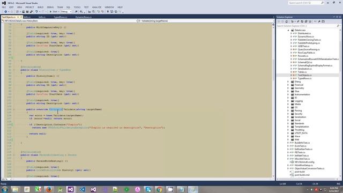Collapse the Validate method code region
Image resolution: width=343 pixels, height=193 pixels.
[14, 109]
